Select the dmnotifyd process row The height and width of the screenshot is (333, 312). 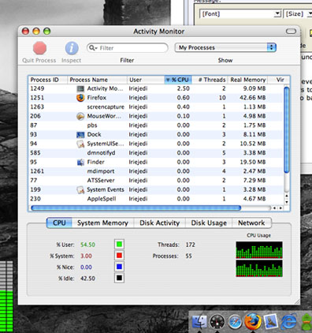(155, 153)
